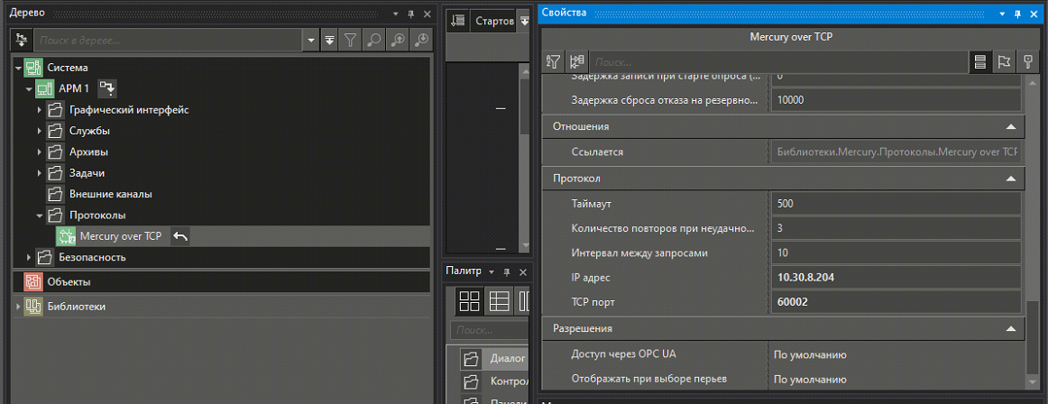Image resolution: width=1048 pixels, height=404 pixels.
Task: Expand the Архивы folder
Action: tap(40, 152)
